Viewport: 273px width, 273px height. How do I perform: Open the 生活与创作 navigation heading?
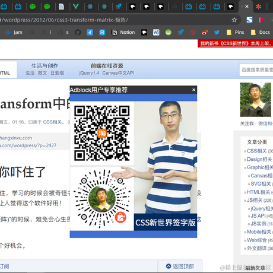(45, 66)
